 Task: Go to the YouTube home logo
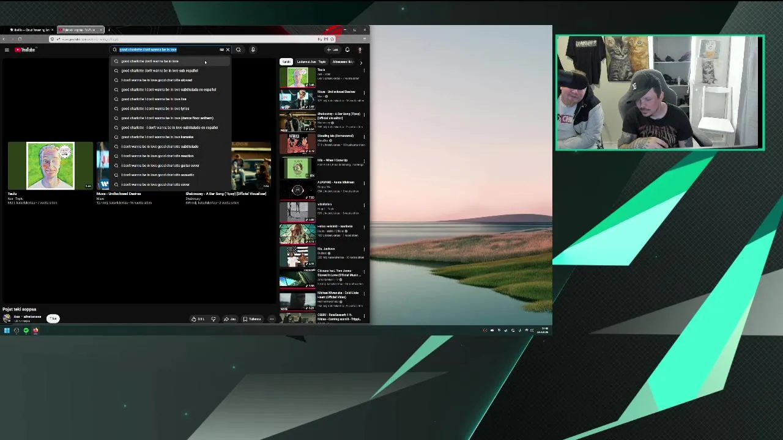click(26, 50)
